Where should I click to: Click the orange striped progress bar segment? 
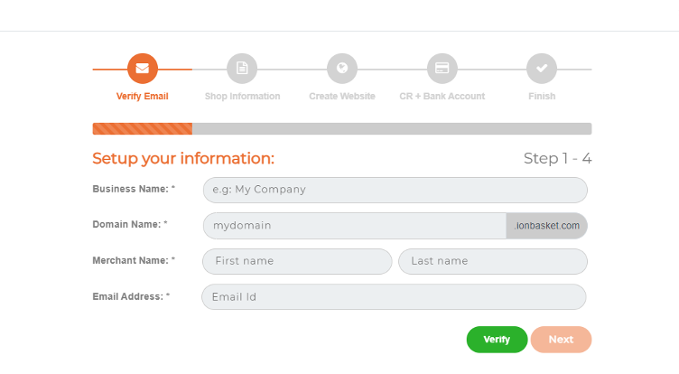click(x=143, y=128)
